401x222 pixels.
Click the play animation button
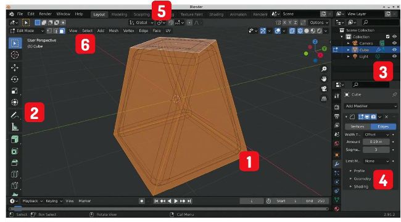point(176,201)
